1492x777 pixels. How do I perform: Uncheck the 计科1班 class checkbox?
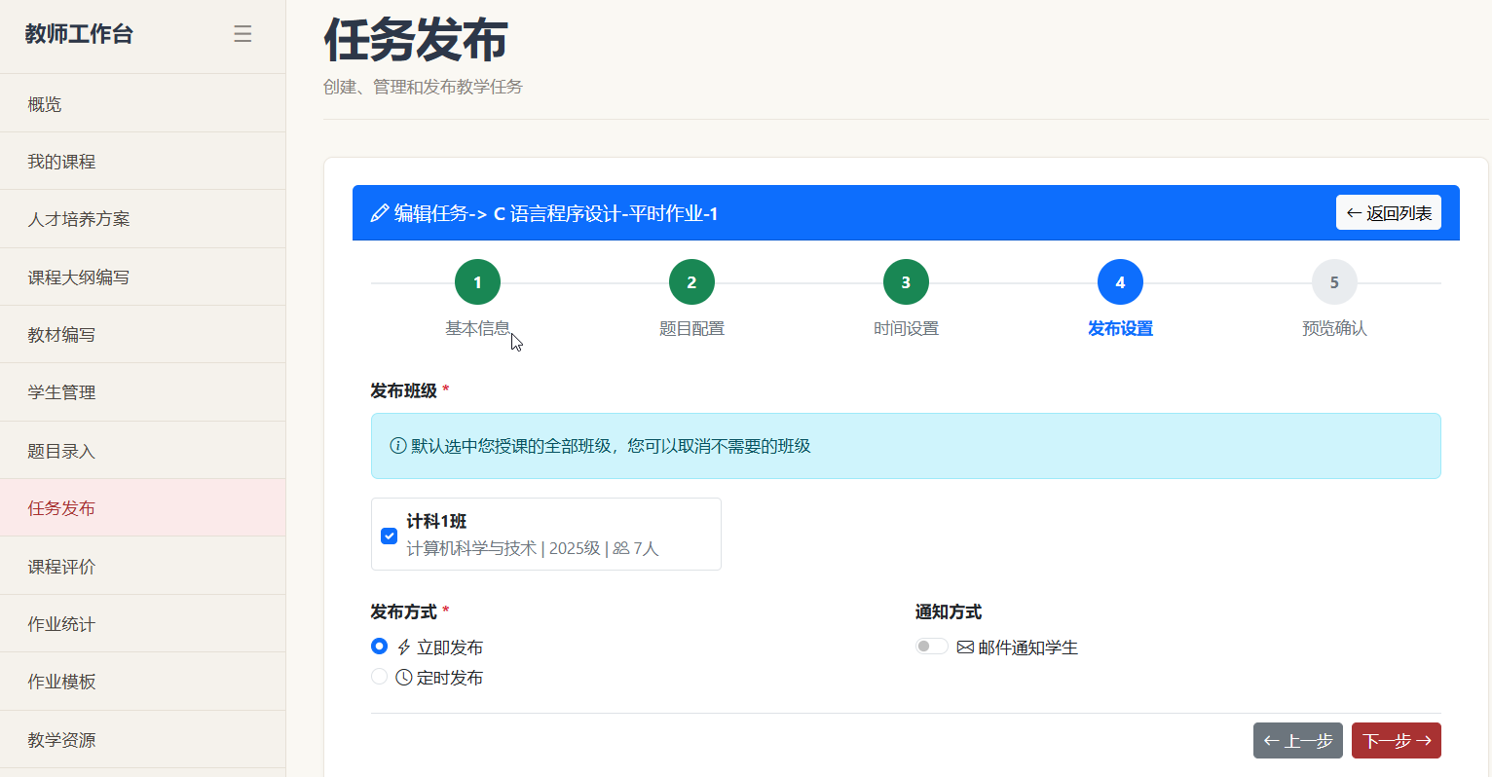click(389, 536)
